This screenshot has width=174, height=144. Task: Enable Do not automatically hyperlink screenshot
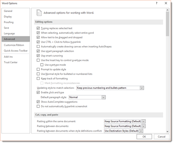38,106
